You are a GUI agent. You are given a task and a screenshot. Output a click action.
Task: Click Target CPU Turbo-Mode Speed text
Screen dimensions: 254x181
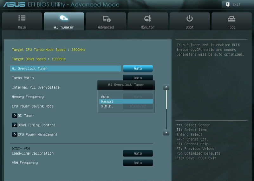point(49,50)
